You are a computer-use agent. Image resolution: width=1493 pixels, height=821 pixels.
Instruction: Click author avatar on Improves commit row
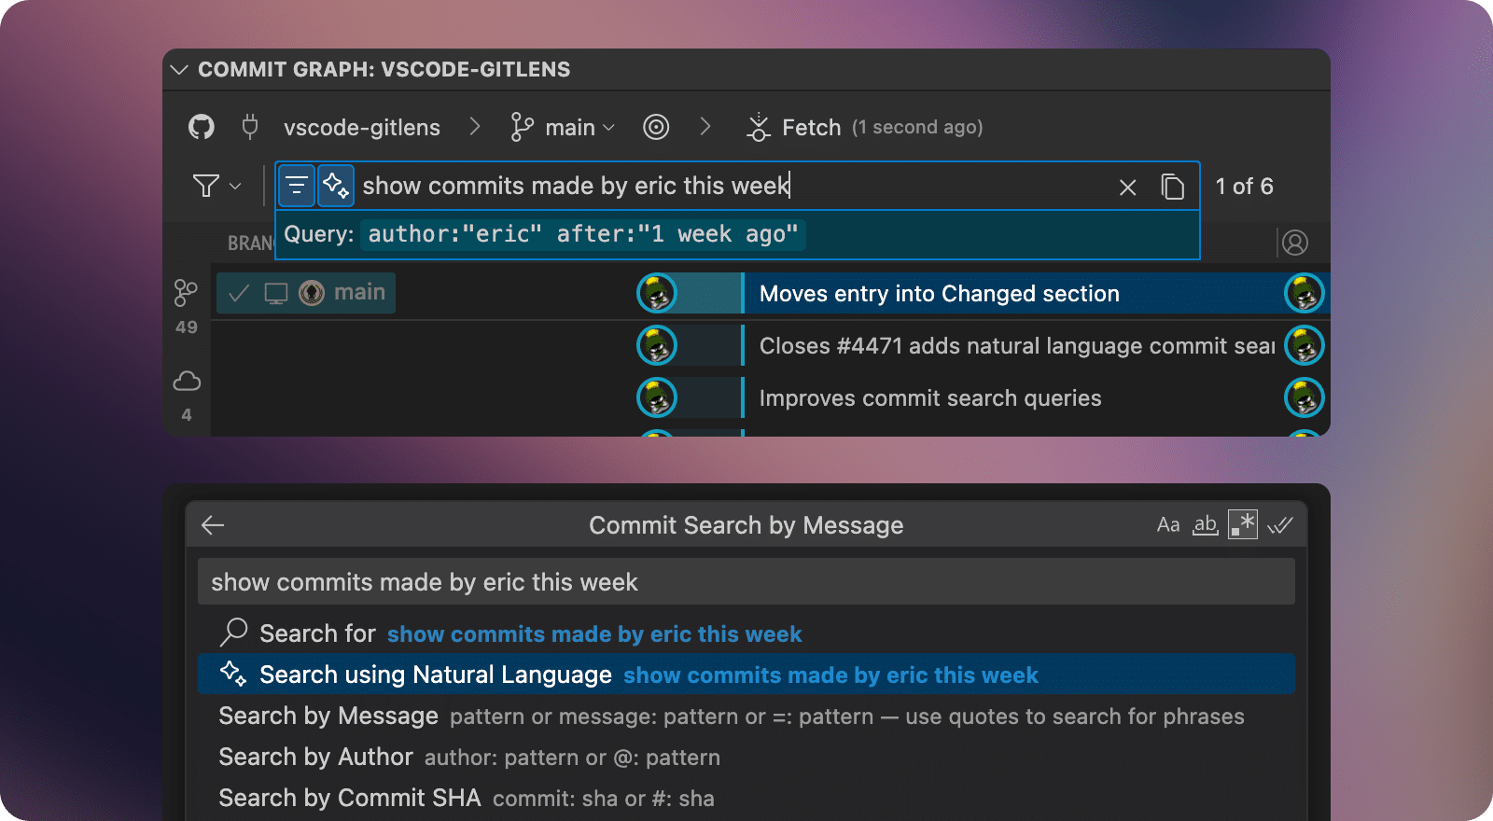click(x=1305, y=398)
